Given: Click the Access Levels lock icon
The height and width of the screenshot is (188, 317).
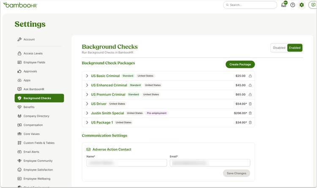Looking at the screenshot, I should (x=19, y=54).
